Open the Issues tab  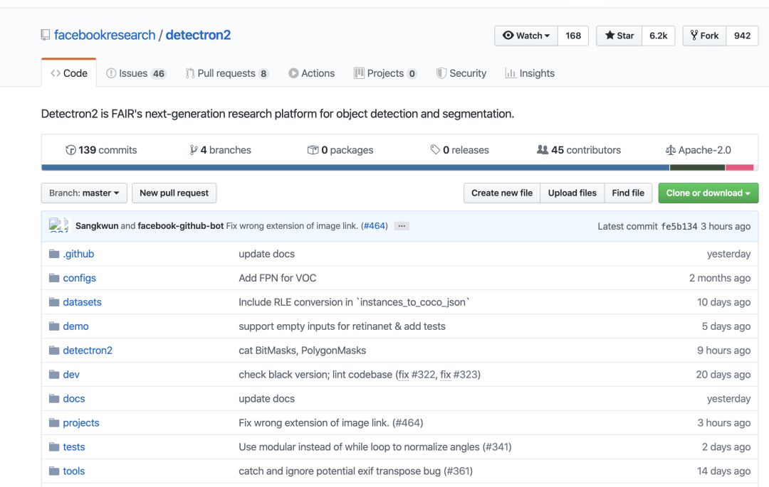136,73
